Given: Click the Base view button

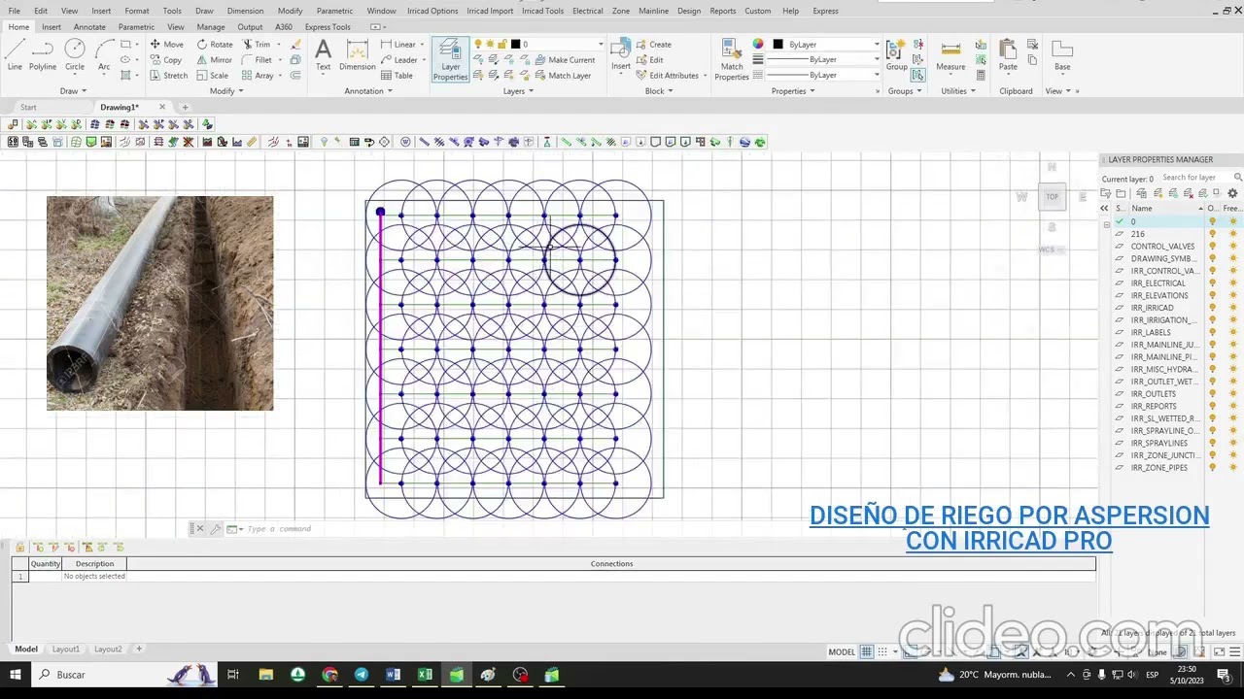Looking at the screenshot, I should pos(1062,54).
